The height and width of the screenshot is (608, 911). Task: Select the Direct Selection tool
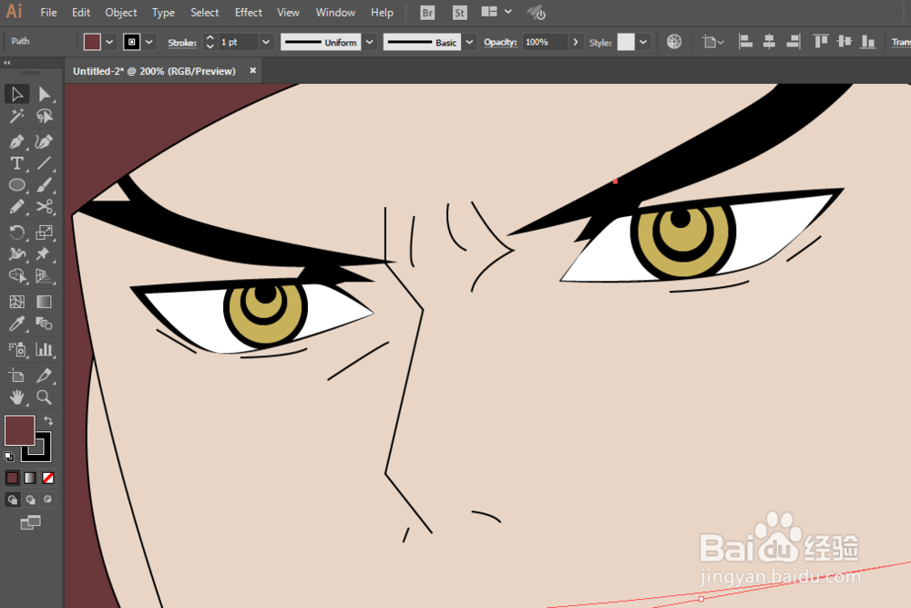(44, 94)
